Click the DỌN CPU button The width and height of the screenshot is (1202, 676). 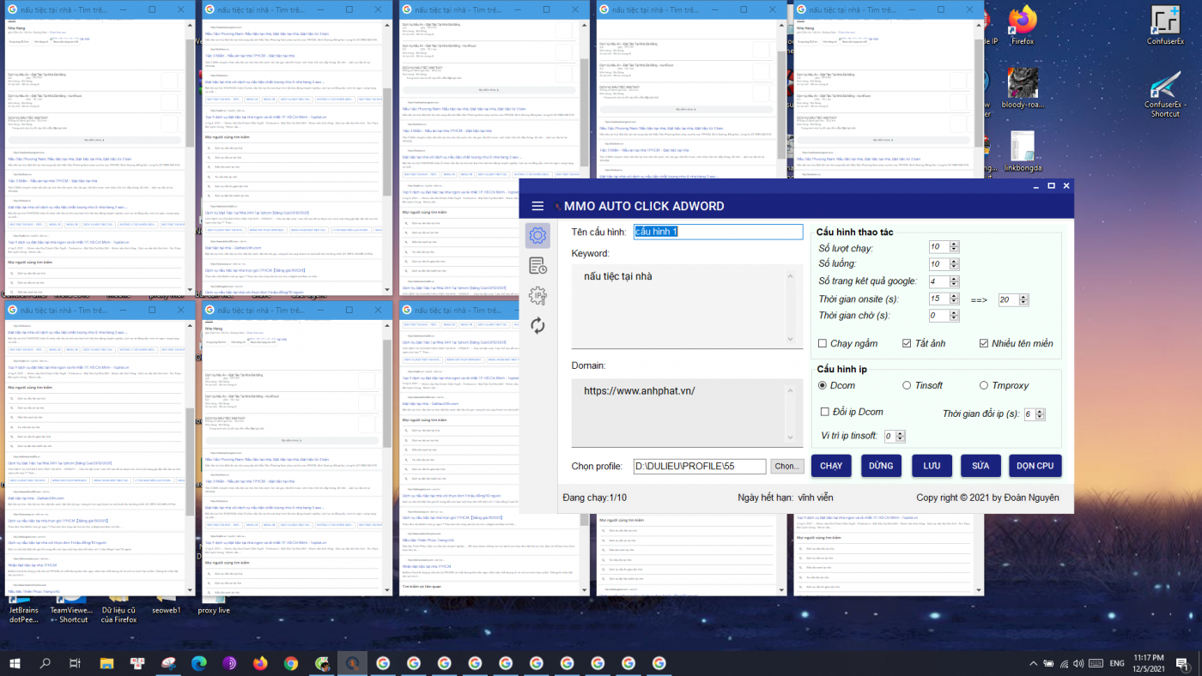[x=1035, y=466]
